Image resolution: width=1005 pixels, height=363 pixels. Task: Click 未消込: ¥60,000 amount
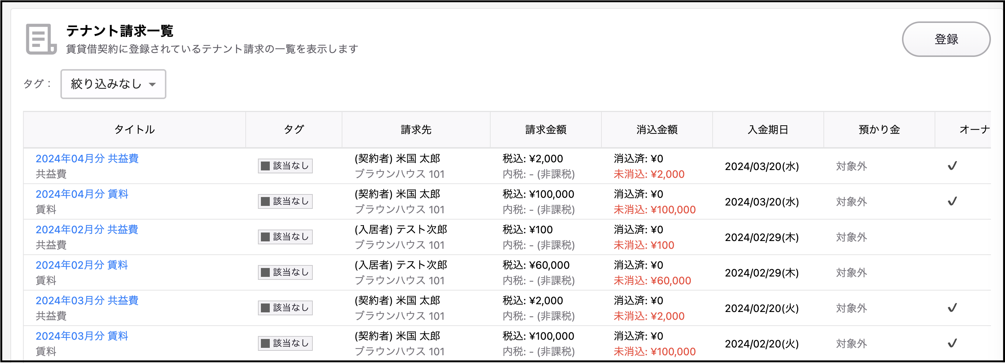(x=652, y=281)
